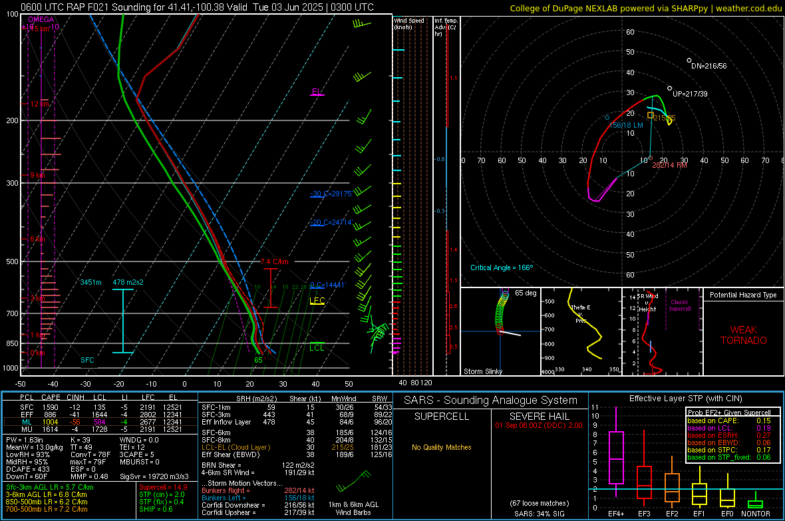Select the 700-500mb LR = 7.2 C/km line
Screen dimensions: 785x521
click(x=47, y=509)
